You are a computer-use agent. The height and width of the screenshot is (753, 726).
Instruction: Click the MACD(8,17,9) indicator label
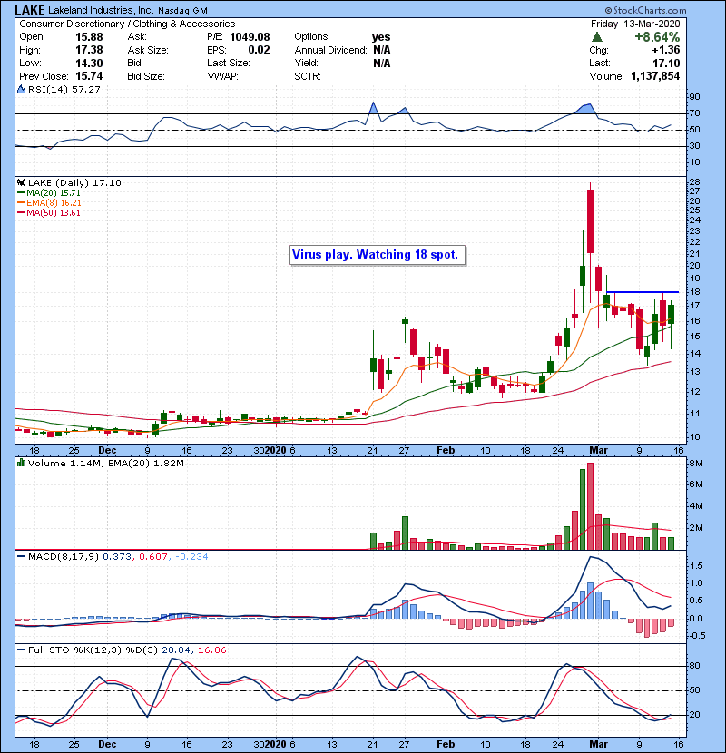pyautogui.click(x=63, y=557)
